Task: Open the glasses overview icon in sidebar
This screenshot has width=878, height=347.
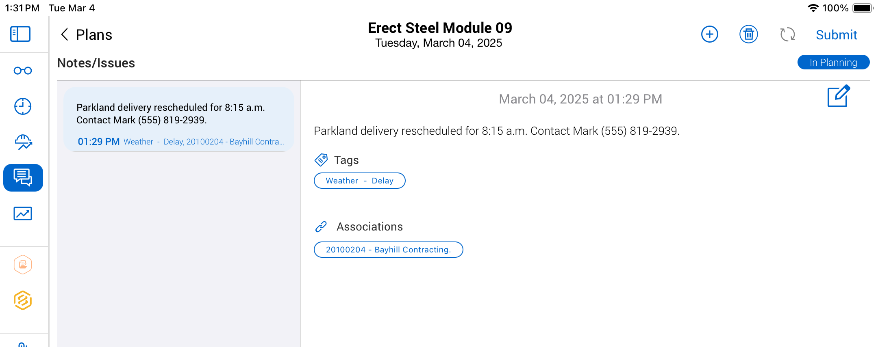Action: [x=23, y=71]
